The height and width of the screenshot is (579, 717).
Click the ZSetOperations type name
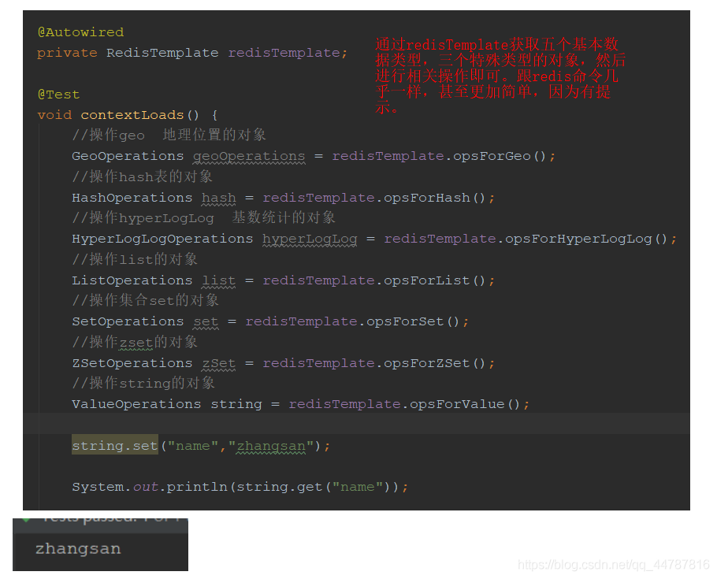(132, 363)
